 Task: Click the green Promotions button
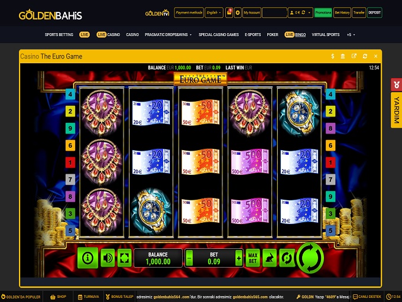click(323, 12)
